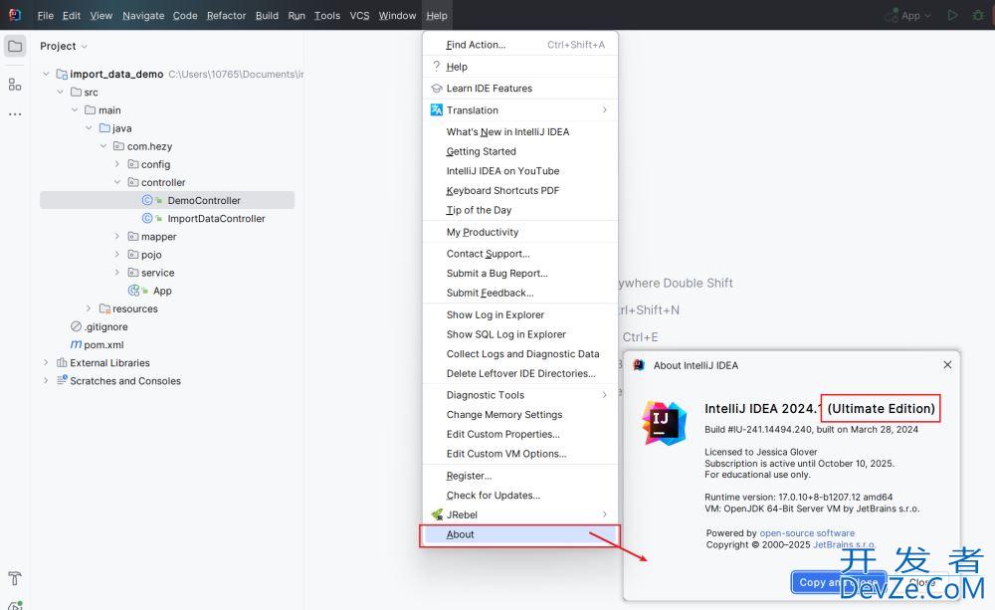Click the ignore-file icon beside .gitignore
The image size is (995, 610).
pyautogui.click(x=76, y=327)
